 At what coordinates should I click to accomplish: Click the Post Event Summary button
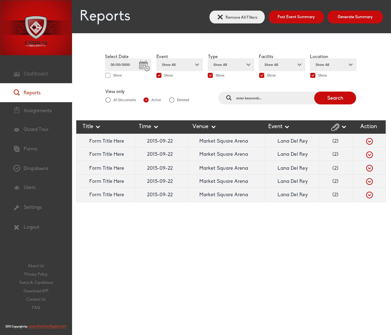296,17
